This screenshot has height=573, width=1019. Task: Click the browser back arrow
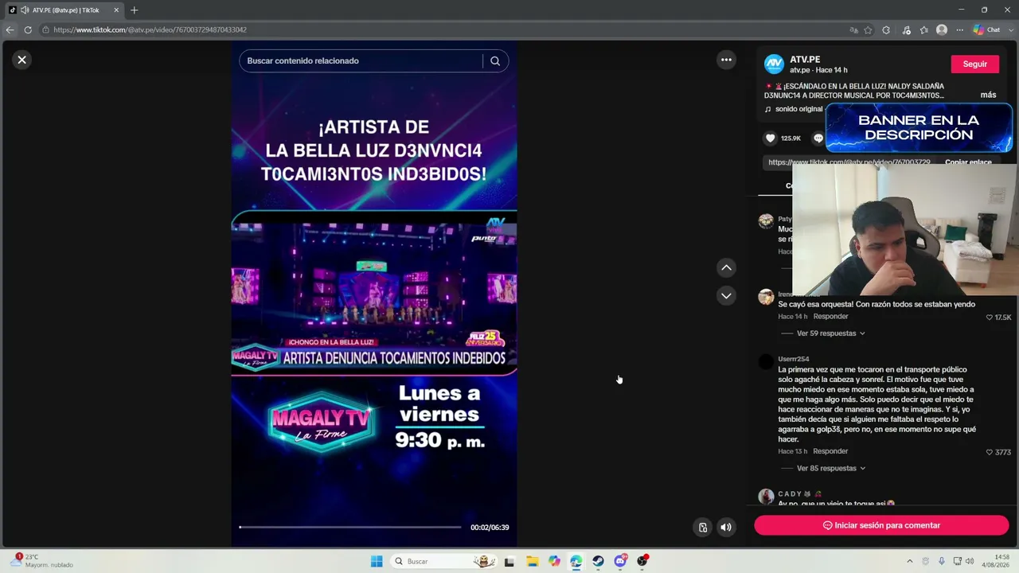coord(10,30)
